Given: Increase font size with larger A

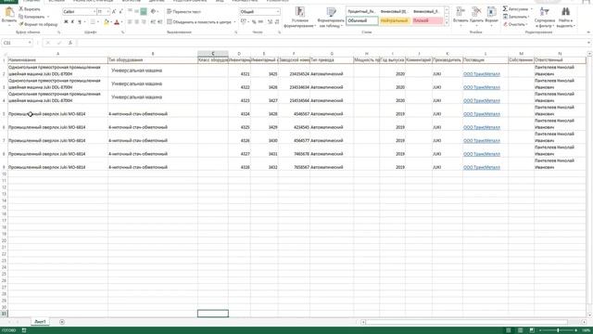Looking at the screenshot, I should coord(113,12).
